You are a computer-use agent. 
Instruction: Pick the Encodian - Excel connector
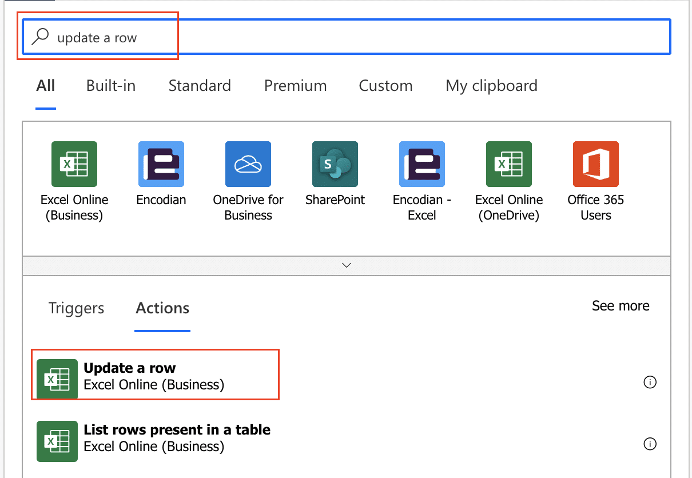(422, 164)
